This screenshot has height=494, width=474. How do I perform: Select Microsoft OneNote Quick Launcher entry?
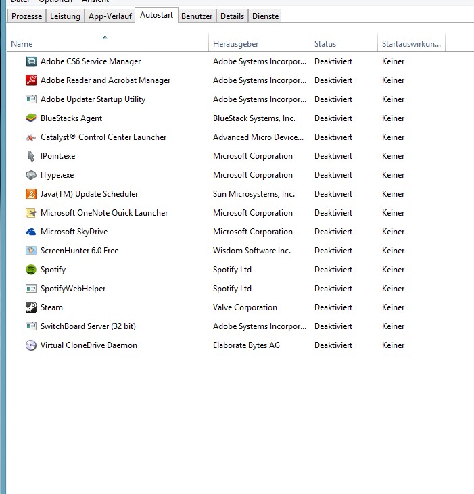tap(104, 213)
